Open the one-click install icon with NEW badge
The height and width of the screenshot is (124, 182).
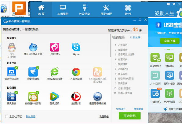click(155, 93)
